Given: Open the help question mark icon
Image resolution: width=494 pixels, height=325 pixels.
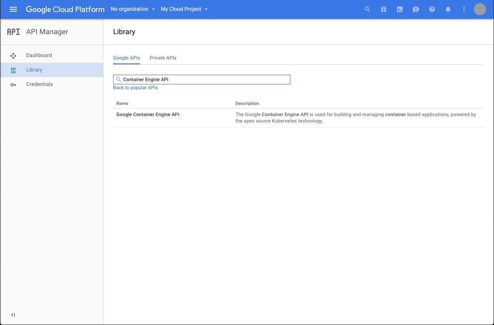Looking at the screenshot, I should (x=432, y=9).
